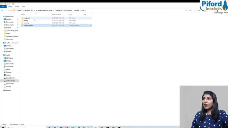Click "Text Document" type of classes_names
This screenshot has height=128, width=228.
pyautogui.click(x=74, y=25)
